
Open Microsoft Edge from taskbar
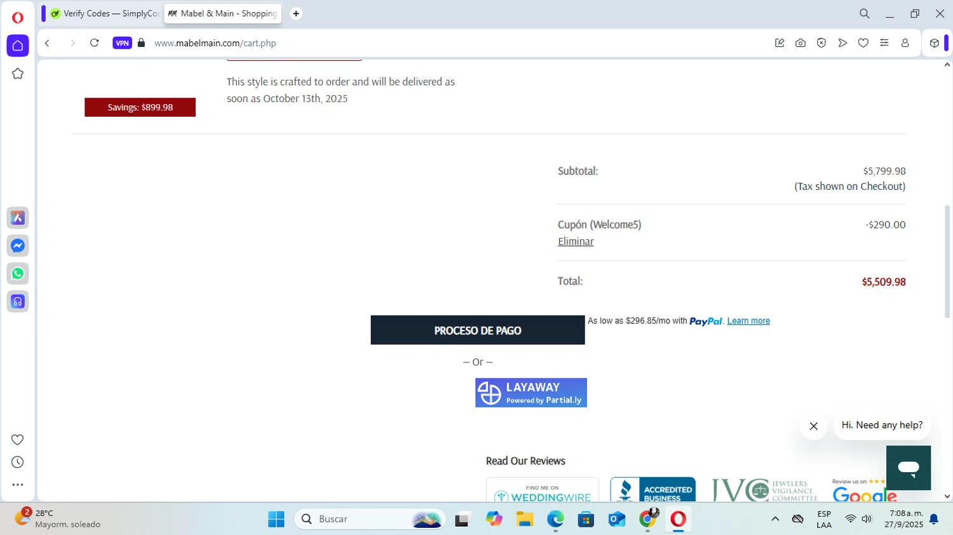[x=556, y=519]
